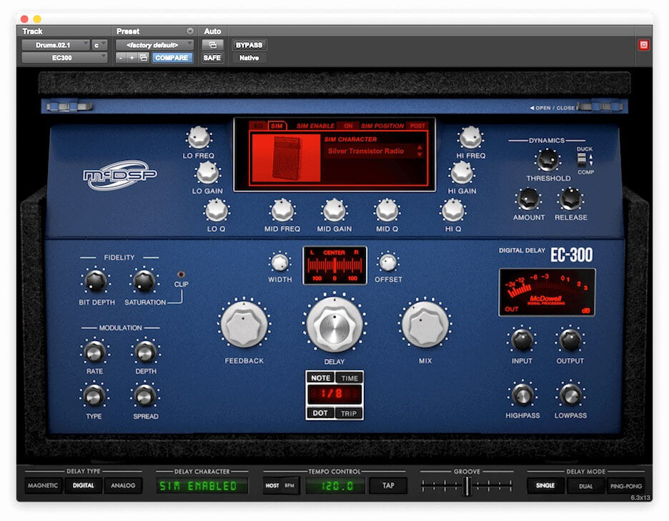This screenshot has width=669, height=521.
Task: Click the red target window icon
Action: [643, 45]
